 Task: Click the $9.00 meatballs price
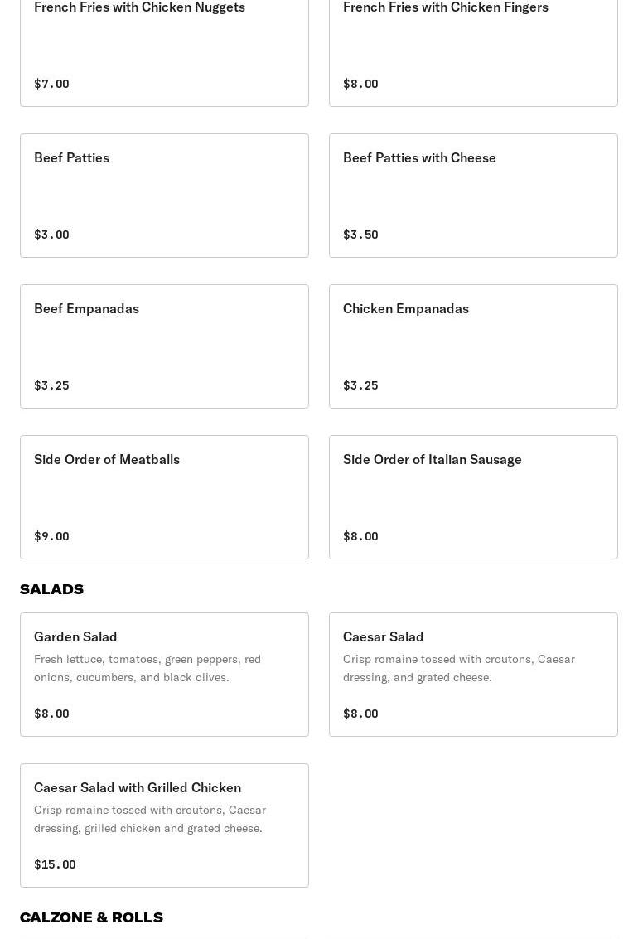click(51, 536)
